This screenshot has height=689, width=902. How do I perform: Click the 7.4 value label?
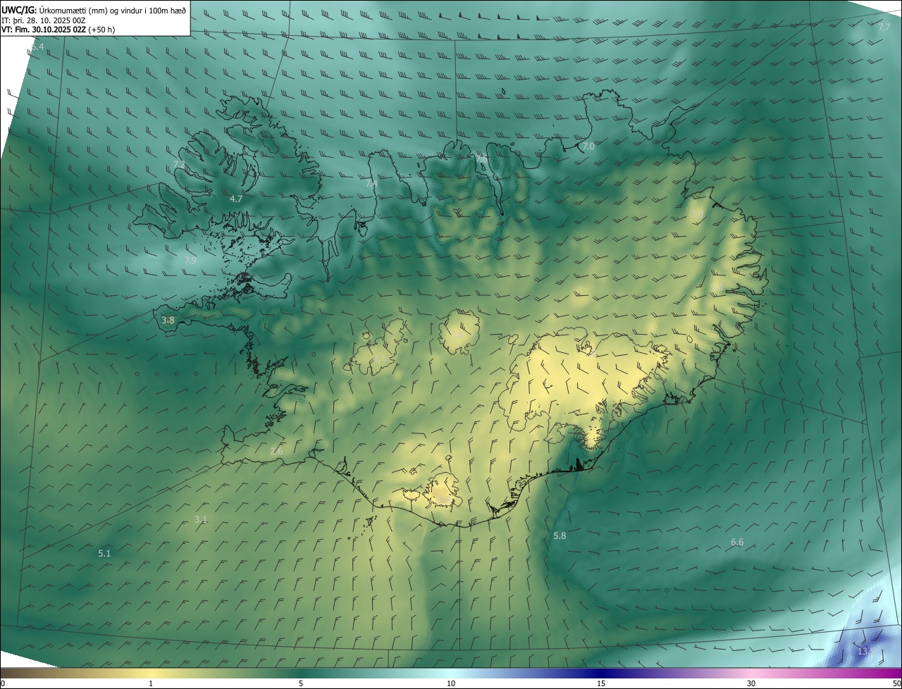371,184
